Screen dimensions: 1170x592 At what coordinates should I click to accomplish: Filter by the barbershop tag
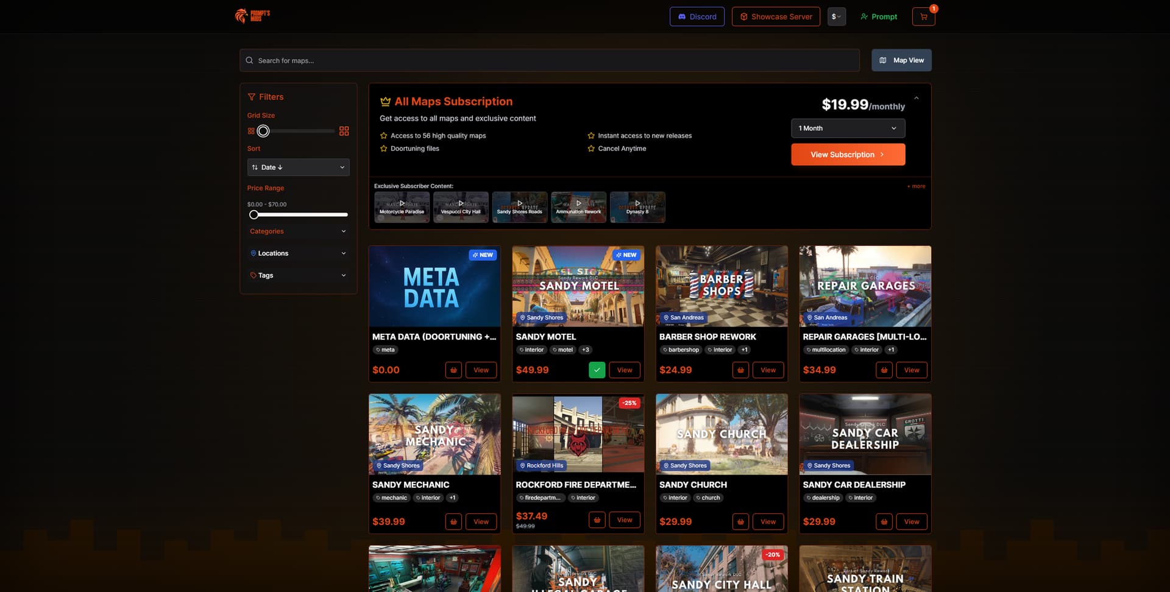[x=681, y=350]
